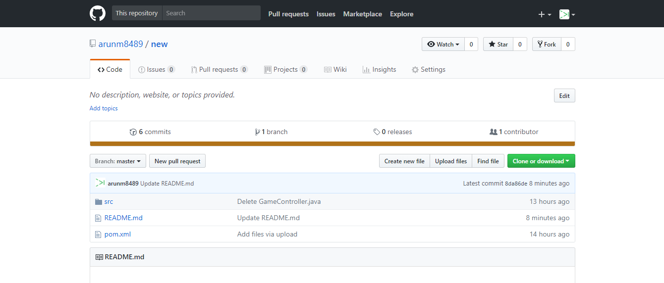Image resolution: width=664 pixels, height=283 pixels.
Task: Click the README.md file icon in list
Action: pyautogui.click(x=98, y=218)
